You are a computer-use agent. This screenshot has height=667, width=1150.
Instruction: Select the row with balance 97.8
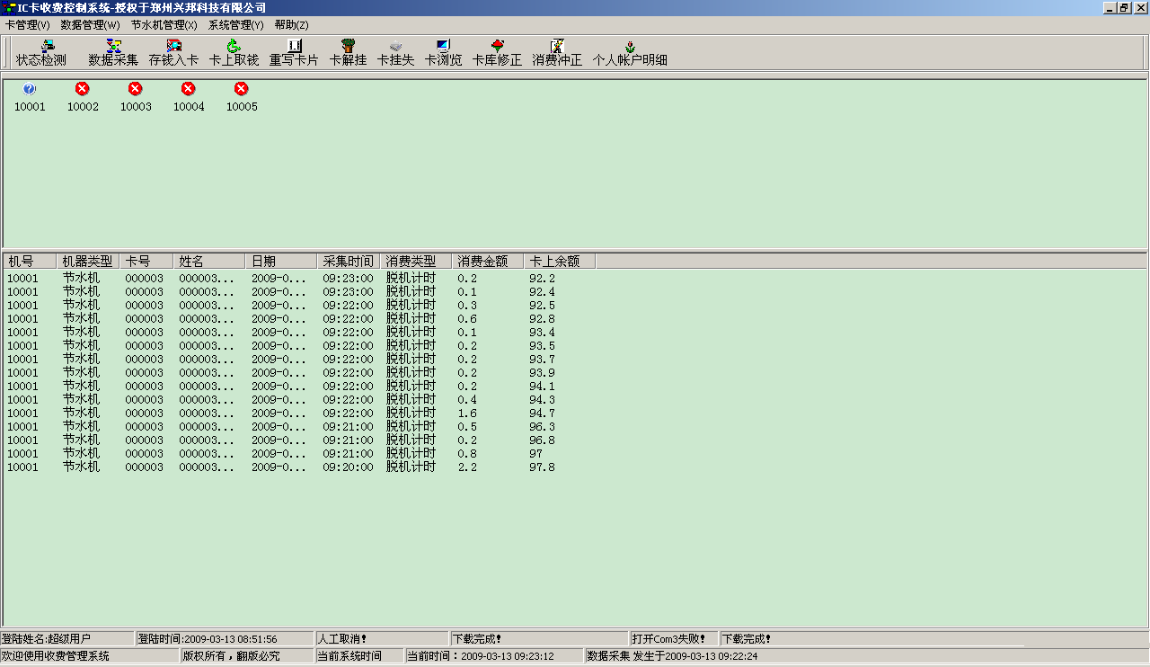tap(270, 467)
